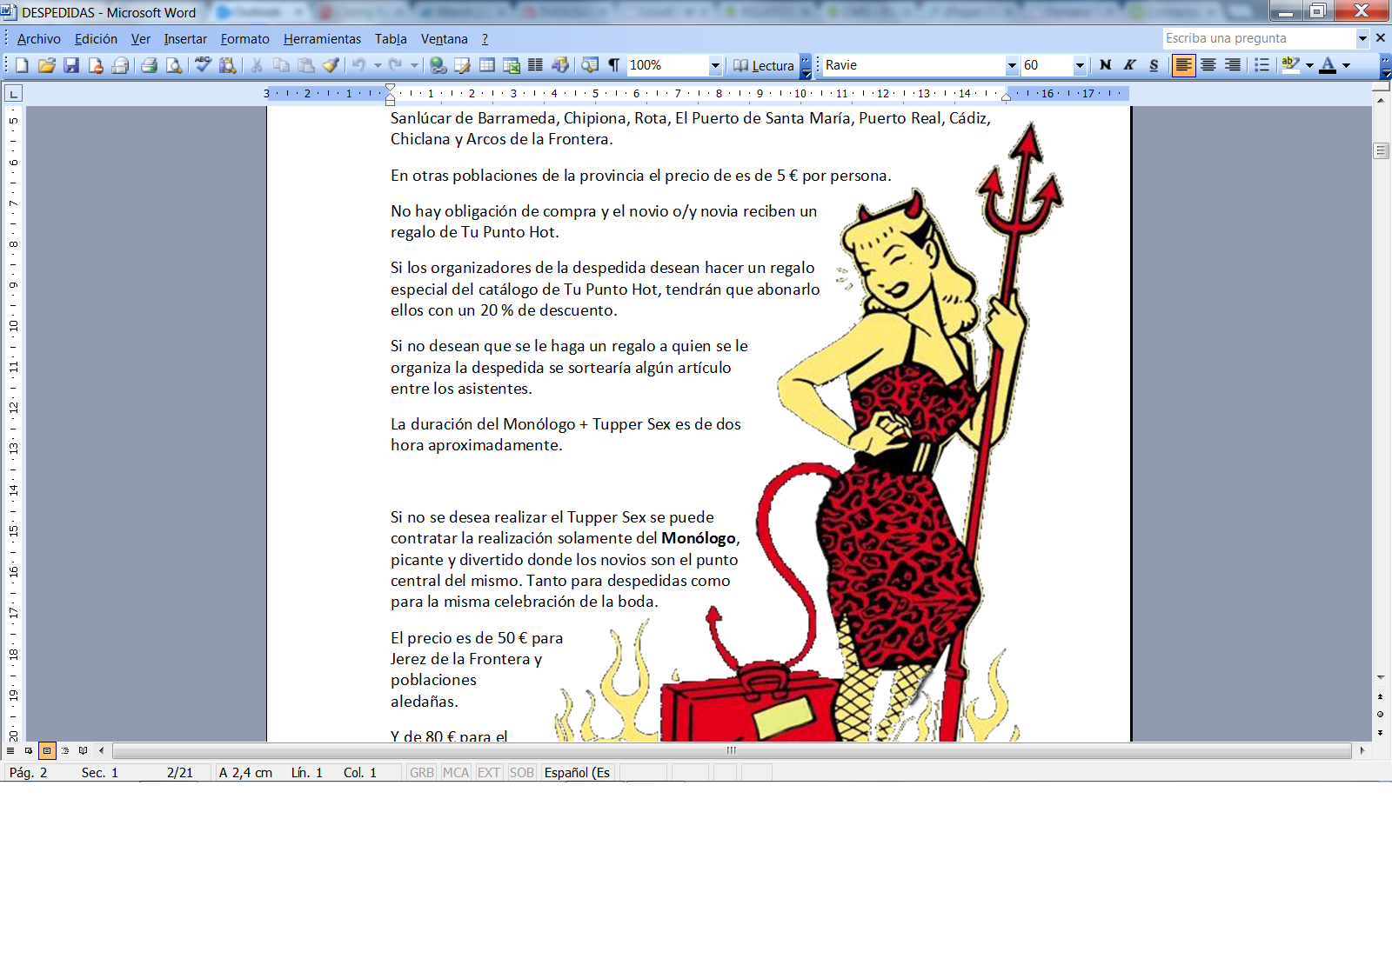Open the Undo history dropdown arrow
The image size is (1392, 972).
coord(378,65)
